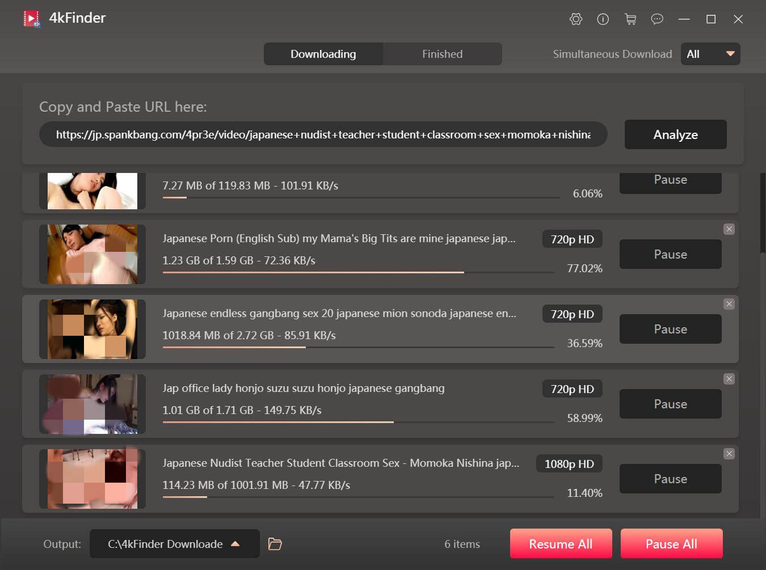Remove the download at 58.99% with X

click(729, 379)
